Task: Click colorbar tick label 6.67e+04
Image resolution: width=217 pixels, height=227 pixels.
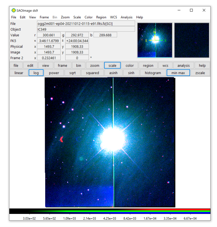Action: (190, 218)
